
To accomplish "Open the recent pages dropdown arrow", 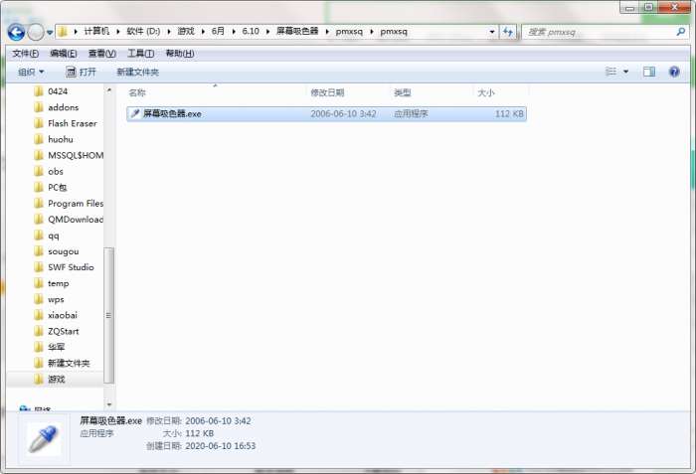I will 50,33.
